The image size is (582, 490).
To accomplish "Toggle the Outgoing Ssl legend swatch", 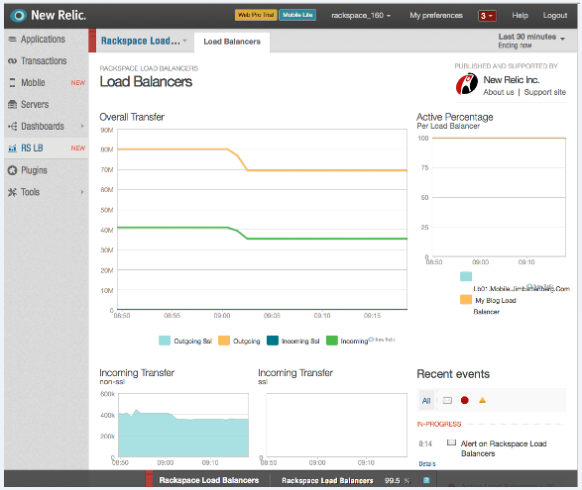I will pyautogui.click(x=165, y=341).
